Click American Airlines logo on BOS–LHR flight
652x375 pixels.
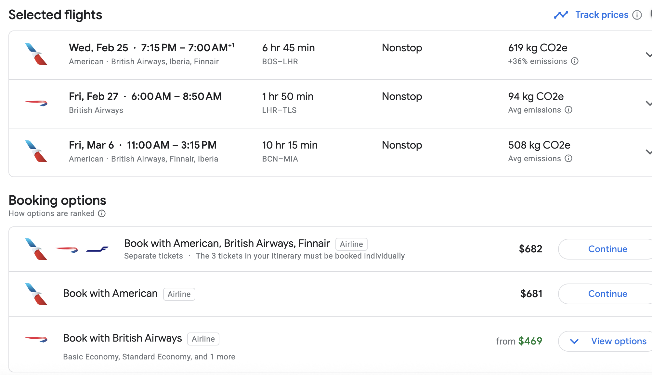pyautogui.click(x=36, y=54)
